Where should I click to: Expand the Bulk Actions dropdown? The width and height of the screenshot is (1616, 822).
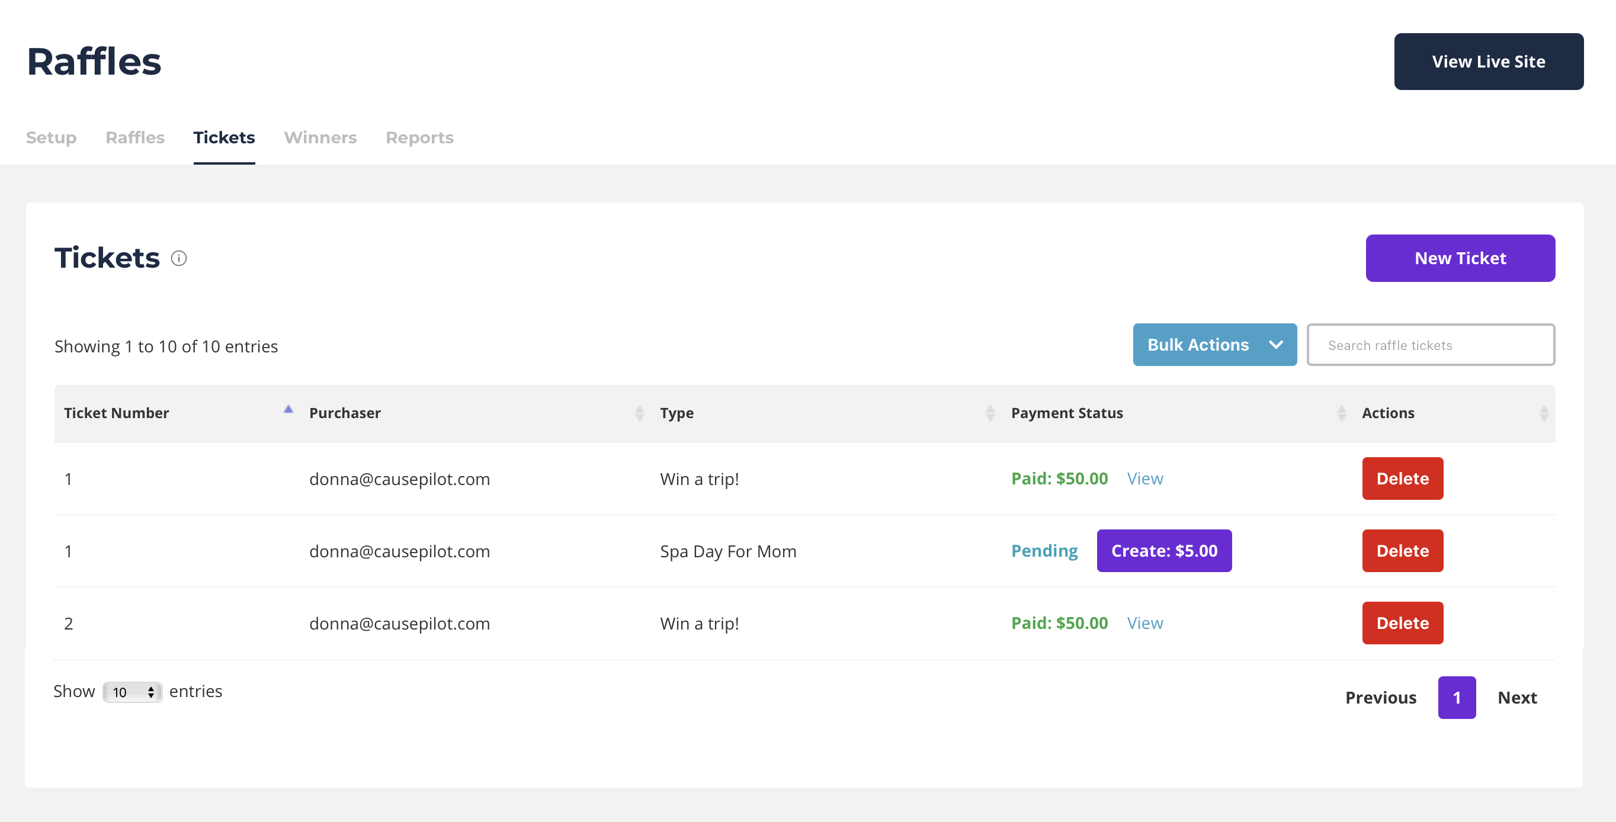coord(1214,345)
